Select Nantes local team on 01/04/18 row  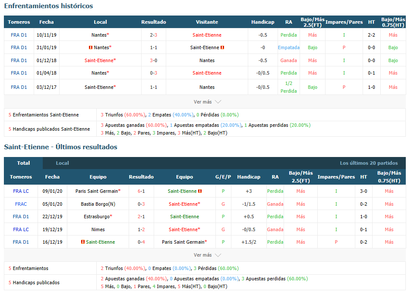[100, 73]
